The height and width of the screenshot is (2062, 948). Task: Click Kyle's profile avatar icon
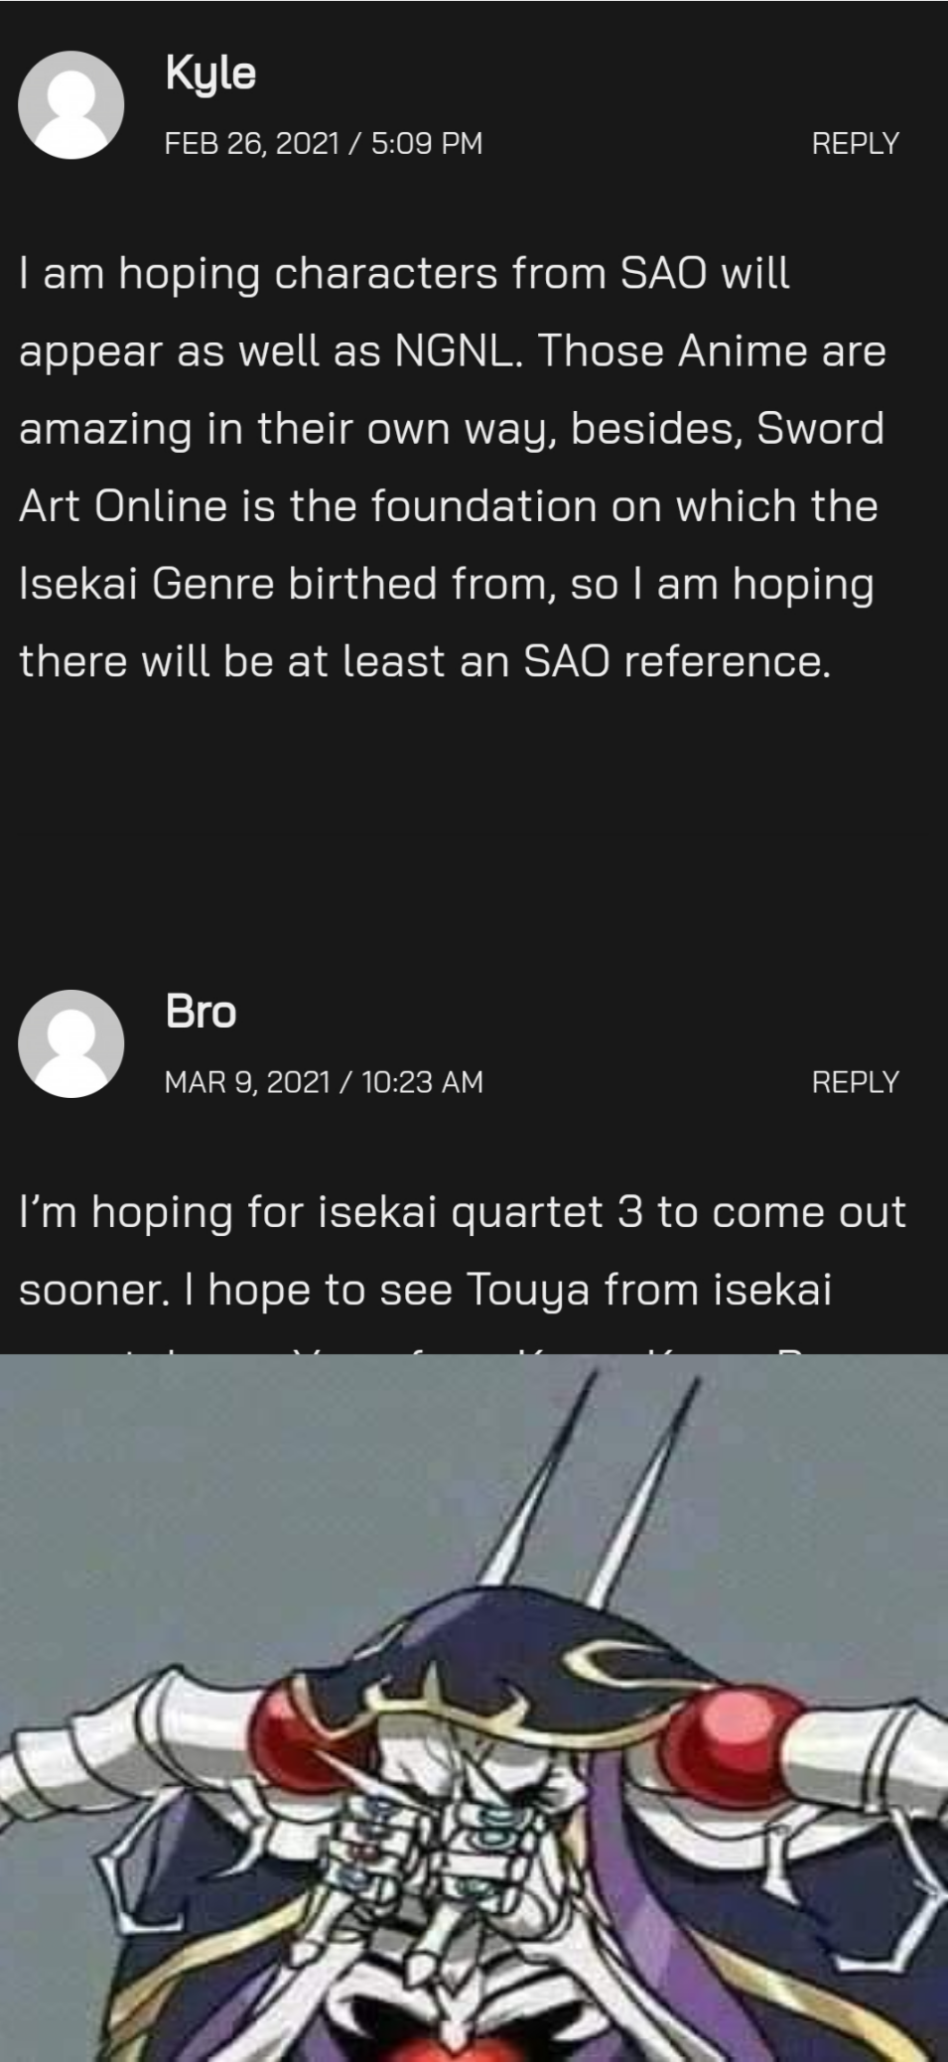click(70, 105)
